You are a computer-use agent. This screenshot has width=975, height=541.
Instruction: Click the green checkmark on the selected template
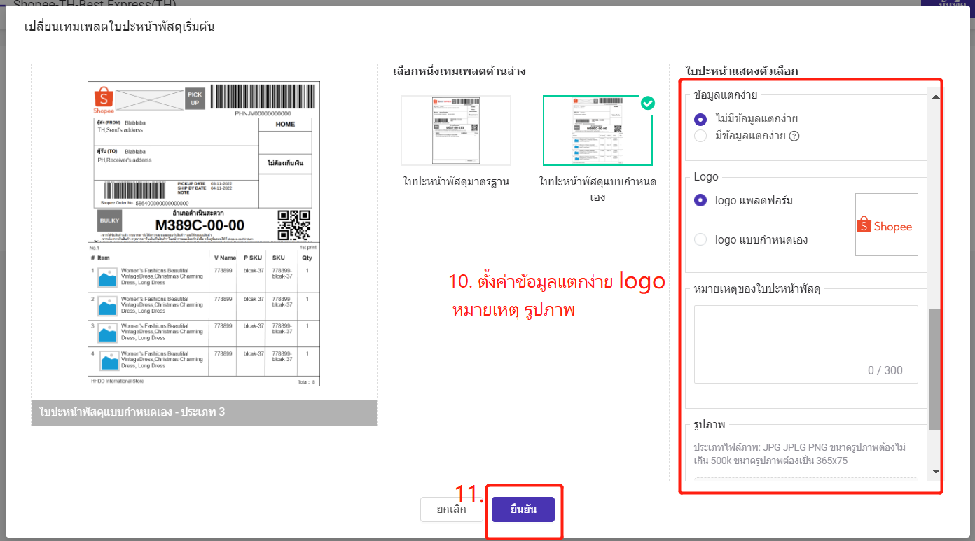[648, 104]
